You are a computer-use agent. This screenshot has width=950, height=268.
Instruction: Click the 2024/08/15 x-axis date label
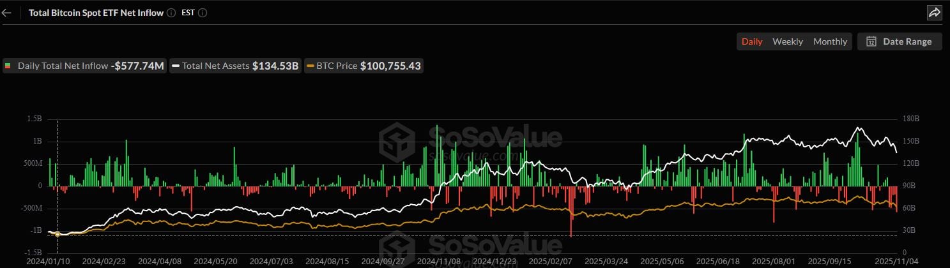[x=327, y=262]
